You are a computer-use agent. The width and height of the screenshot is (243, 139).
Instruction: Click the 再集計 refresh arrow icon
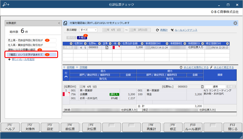point(157,30)
